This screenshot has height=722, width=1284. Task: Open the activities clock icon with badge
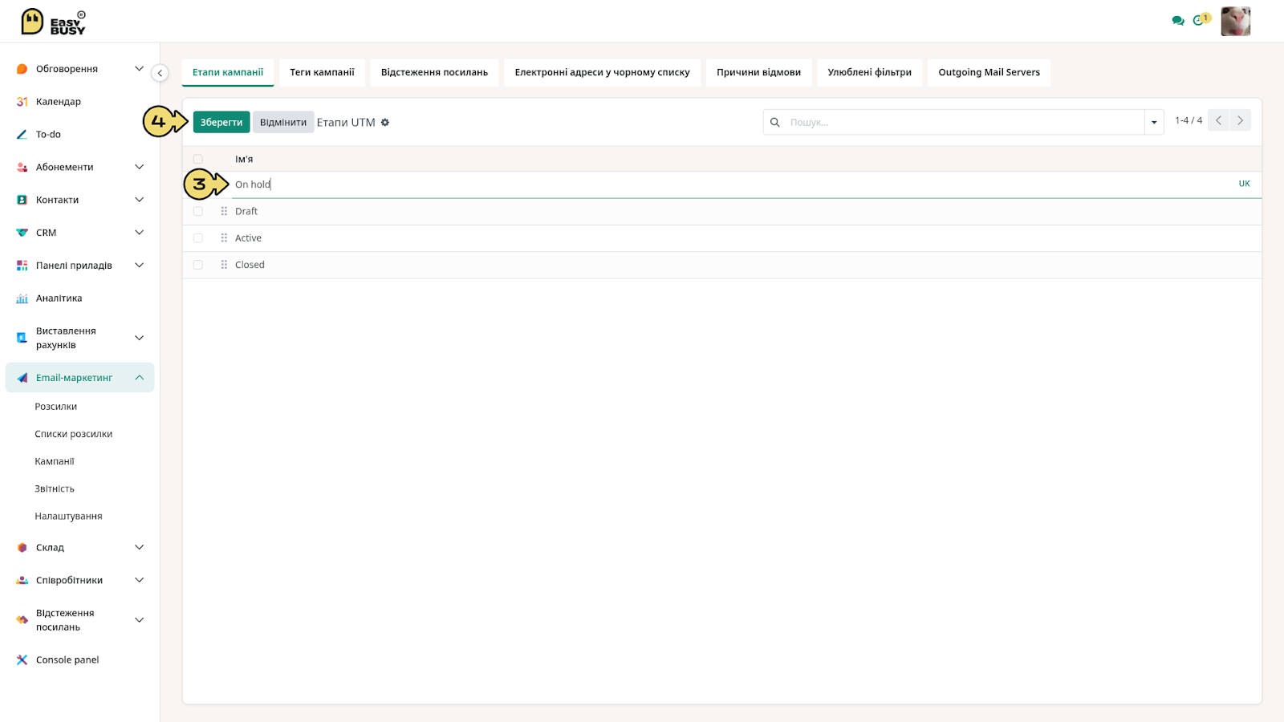(1201, 19)
